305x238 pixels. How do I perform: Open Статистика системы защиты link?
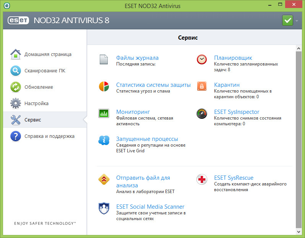point(153,85)
